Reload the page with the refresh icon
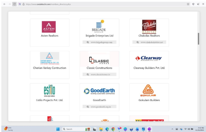 coord(15,4)
